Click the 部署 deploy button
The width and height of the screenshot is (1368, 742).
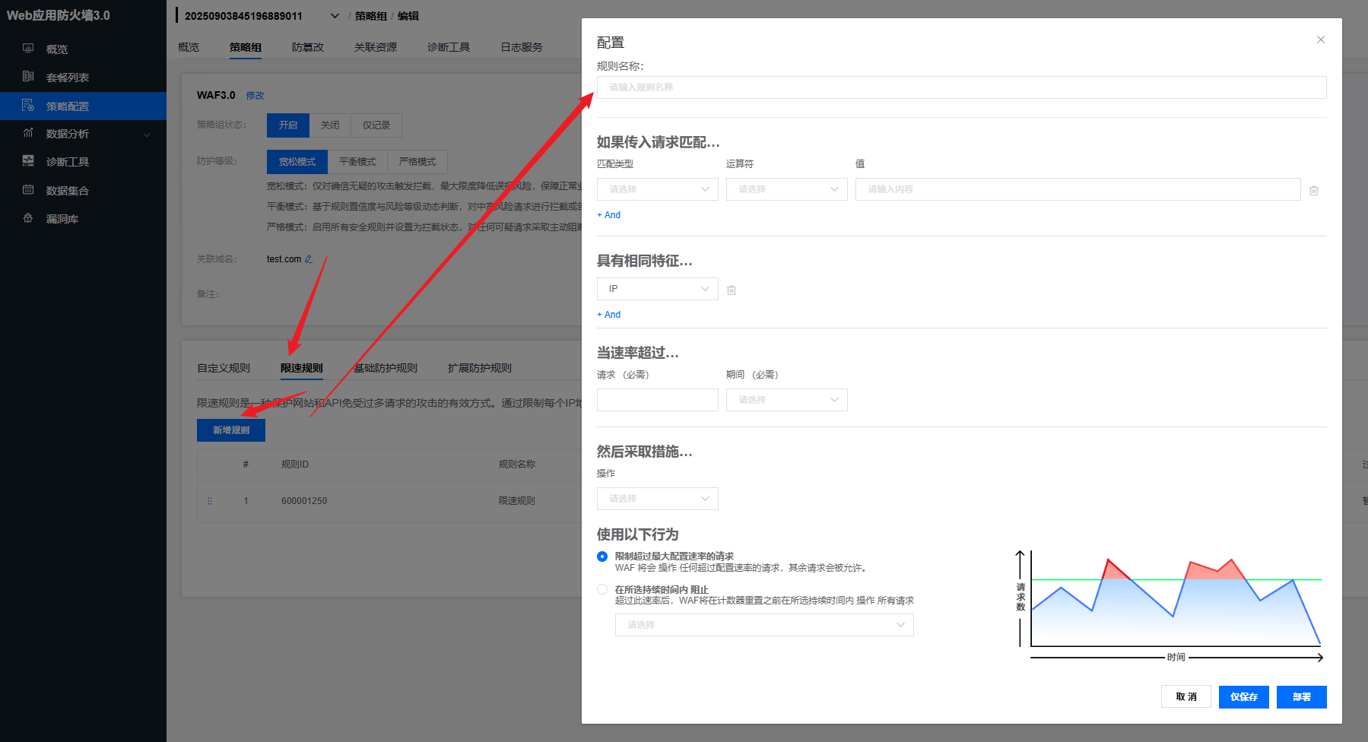(x=1301, y=697)
